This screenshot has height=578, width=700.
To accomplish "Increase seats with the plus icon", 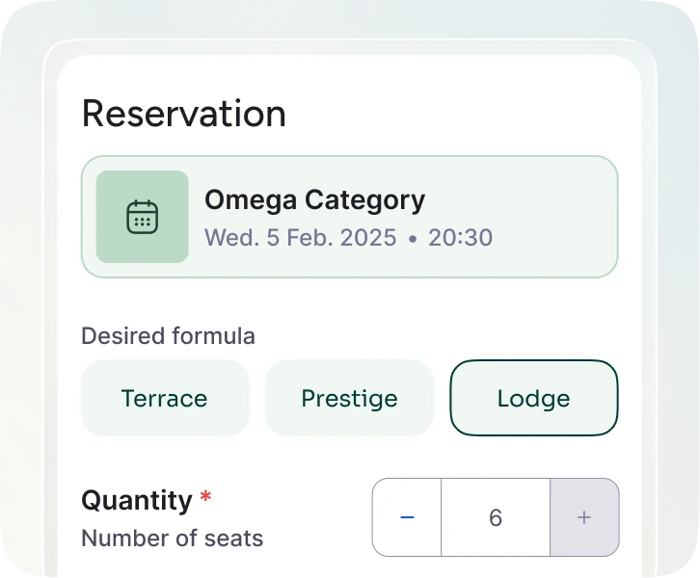I will click(x=584, y=517).
